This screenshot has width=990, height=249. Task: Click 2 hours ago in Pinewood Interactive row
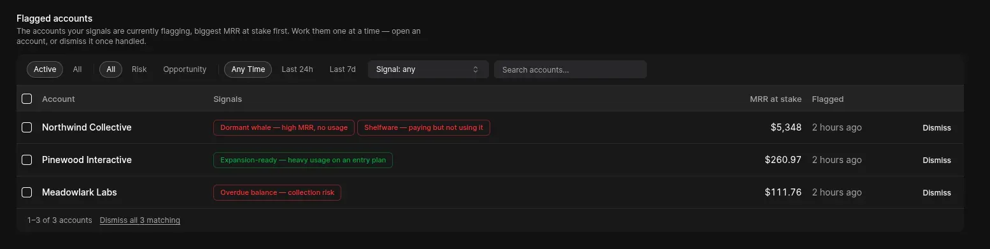coord(837,160)
